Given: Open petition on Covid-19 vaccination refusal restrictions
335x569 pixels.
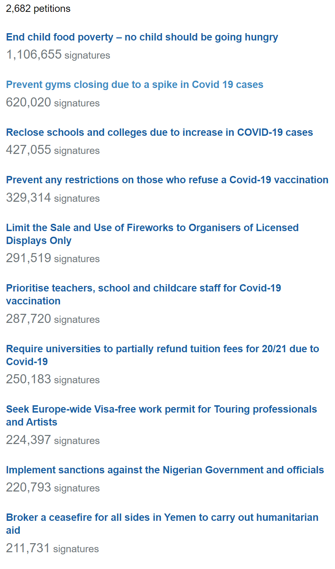Looking at the screenshot, I should click(167, 180).
